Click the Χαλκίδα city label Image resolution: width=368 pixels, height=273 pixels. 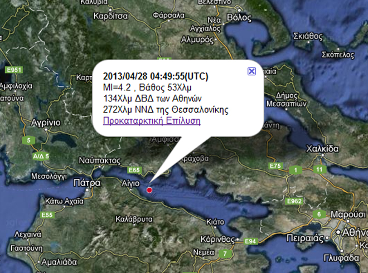(322, 149)
